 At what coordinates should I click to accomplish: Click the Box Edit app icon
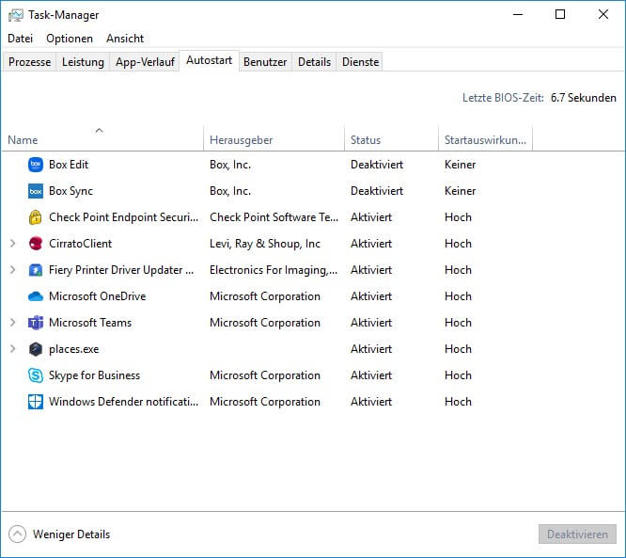(36, 165)
